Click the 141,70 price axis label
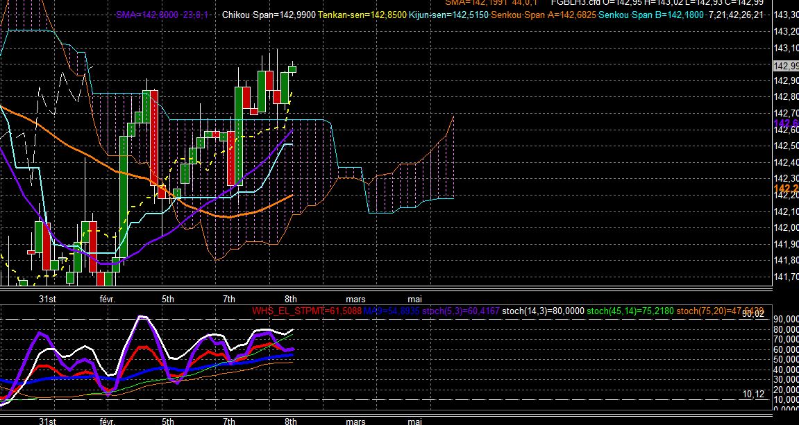 click(x=787, y=277)
